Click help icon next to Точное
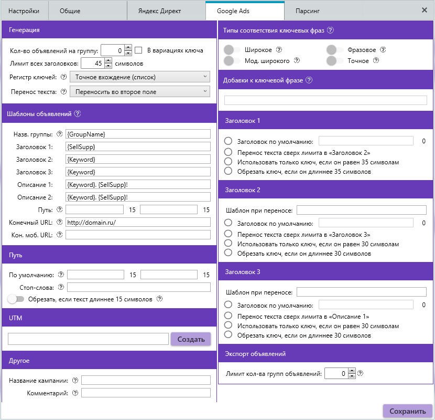The image size is (435, 420). click(376, 60)
